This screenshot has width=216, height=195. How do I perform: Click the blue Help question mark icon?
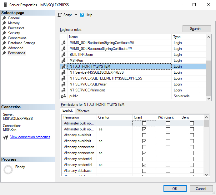(82, 15)
